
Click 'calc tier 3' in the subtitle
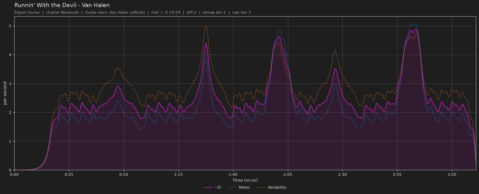[x=242, y=13]
